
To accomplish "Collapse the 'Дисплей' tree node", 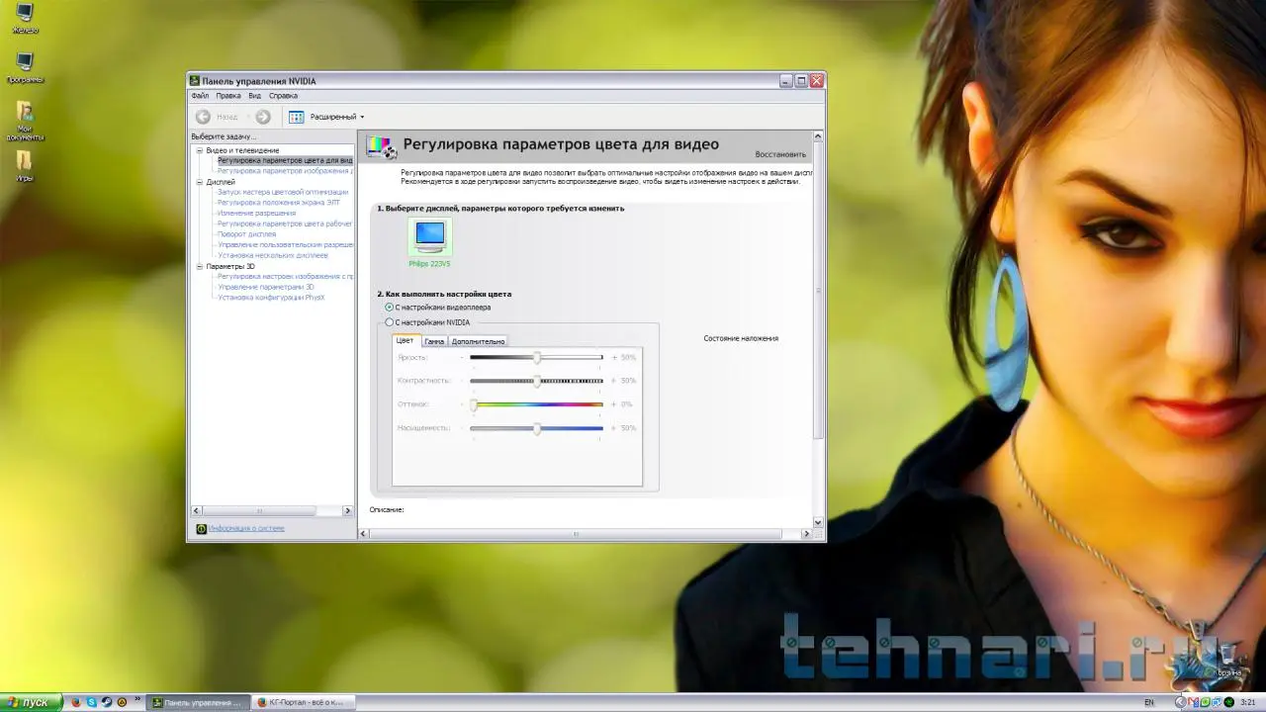I will tap(199, 182).
